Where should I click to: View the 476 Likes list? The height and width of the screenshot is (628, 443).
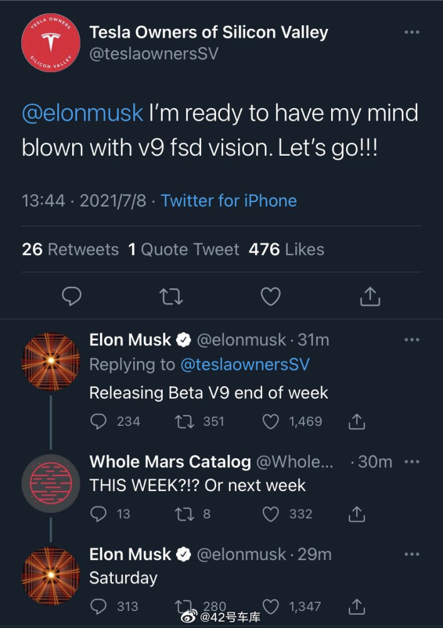tap(287, 249)
